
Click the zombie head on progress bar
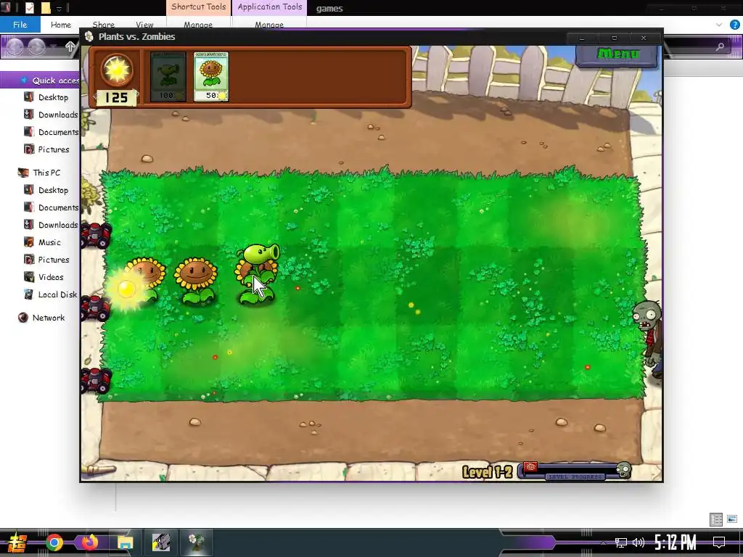click(x=623, y=470)
